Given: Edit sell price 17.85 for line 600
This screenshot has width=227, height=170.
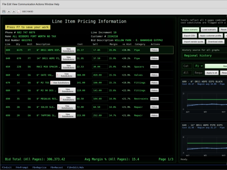Looking at the screenshot, I should click(x=100, y=50).
